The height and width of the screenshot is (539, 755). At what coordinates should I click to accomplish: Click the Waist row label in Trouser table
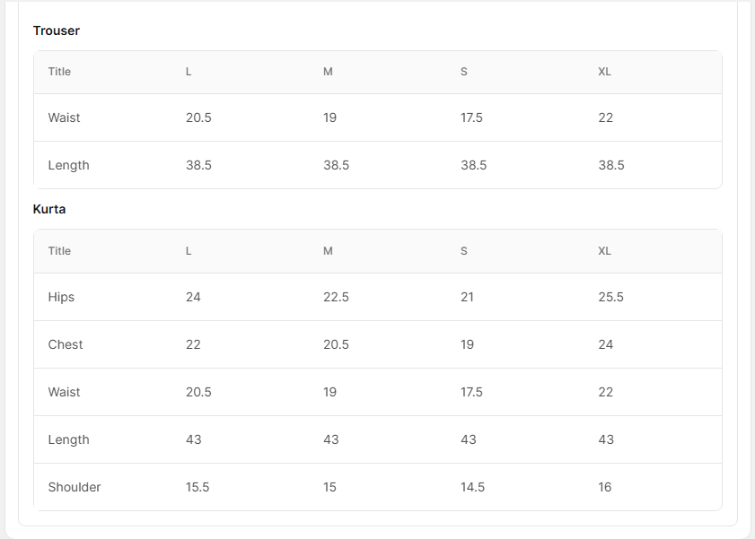tap(64, 117)
